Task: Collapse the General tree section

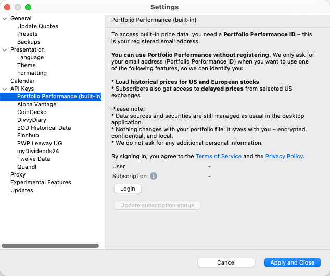Action: [5, 18]
